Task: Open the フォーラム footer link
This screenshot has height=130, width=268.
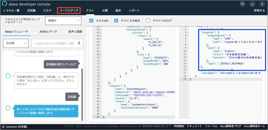Action: 211,126
